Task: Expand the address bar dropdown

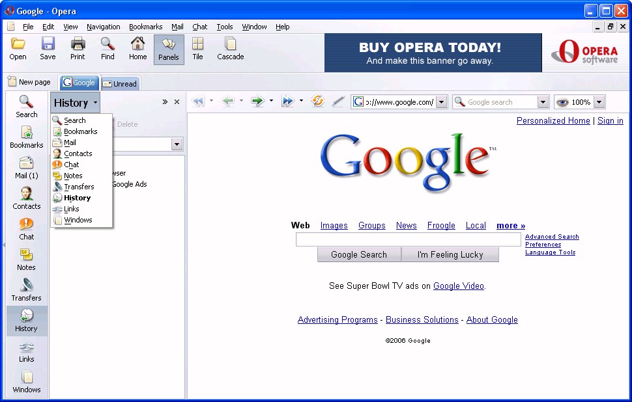Action: (x=441, y=102)
